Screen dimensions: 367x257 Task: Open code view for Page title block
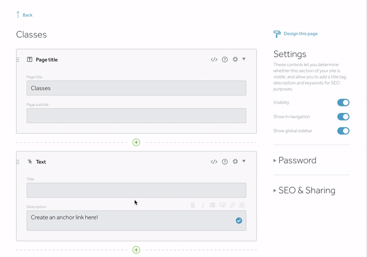[x=214, y=60]
